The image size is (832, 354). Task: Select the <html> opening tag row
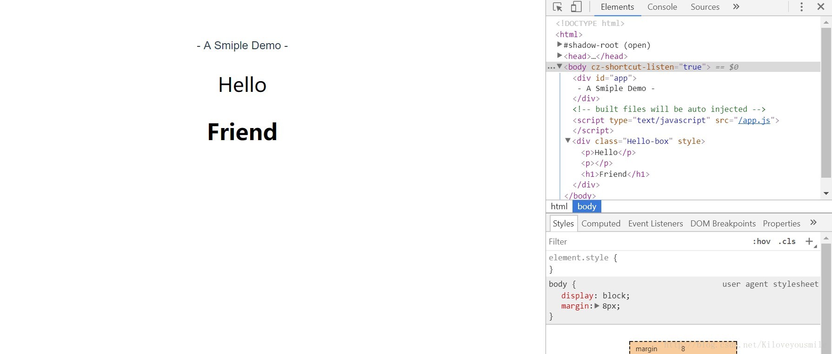(569, 34)
